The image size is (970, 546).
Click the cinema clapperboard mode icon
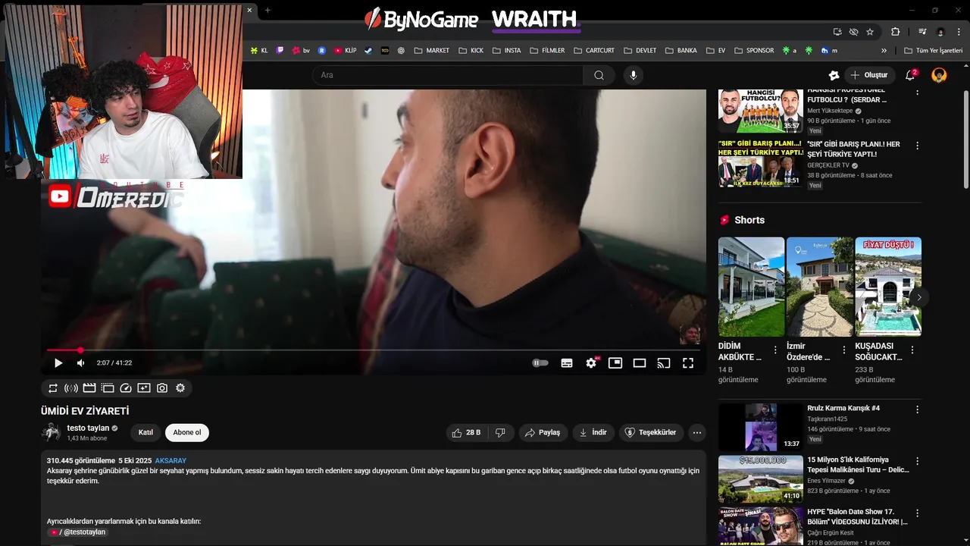(89, 388)
